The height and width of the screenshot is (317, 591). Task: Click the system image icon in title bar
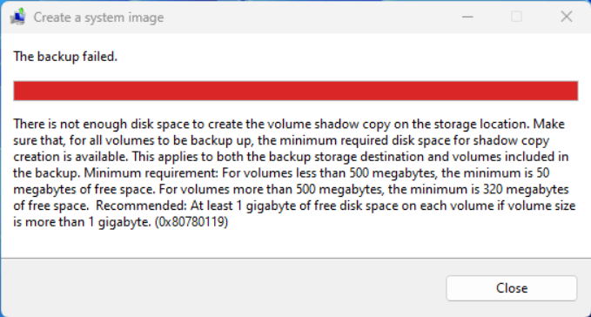coord(17,17)
